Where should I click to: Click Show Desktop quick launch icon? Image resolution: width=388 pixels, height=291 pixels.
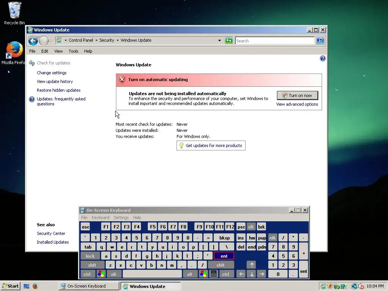coord(27,286)
